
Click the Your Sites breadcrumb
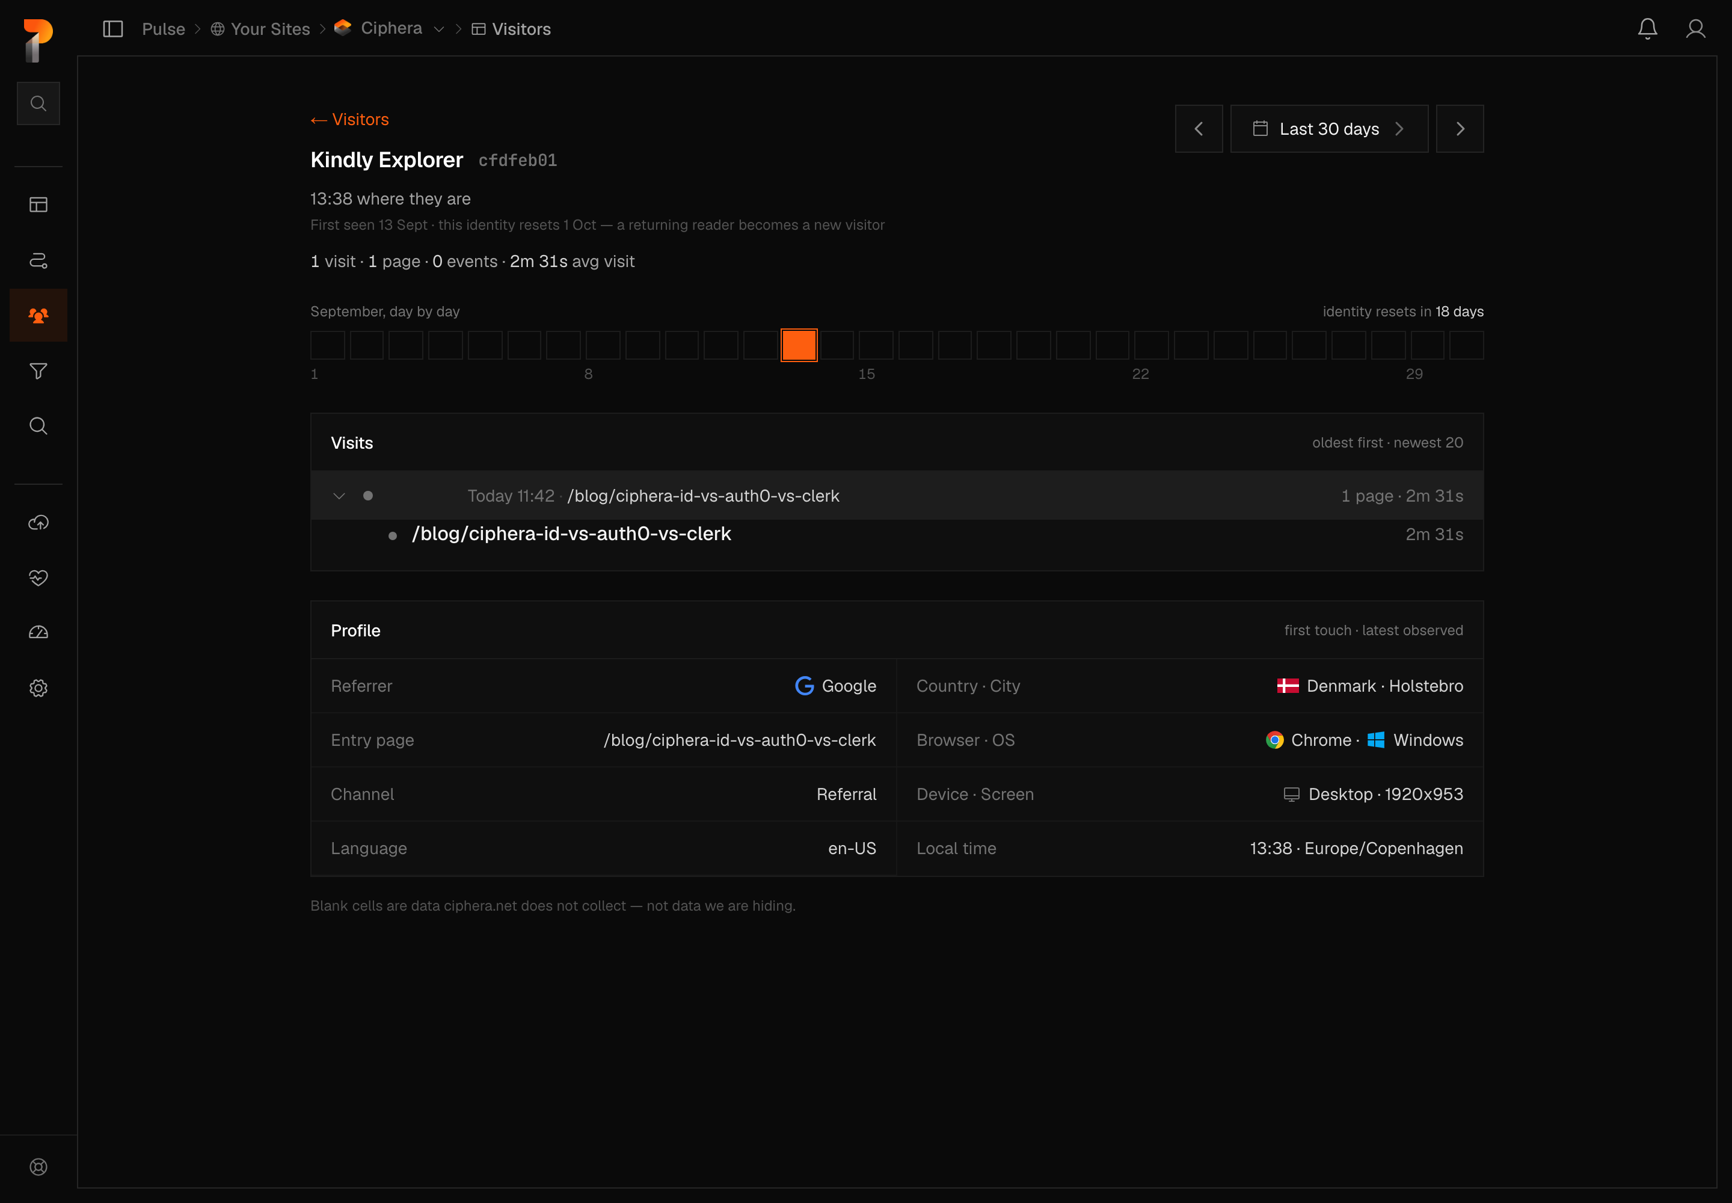pyautogui.click(x=260, y=29)
